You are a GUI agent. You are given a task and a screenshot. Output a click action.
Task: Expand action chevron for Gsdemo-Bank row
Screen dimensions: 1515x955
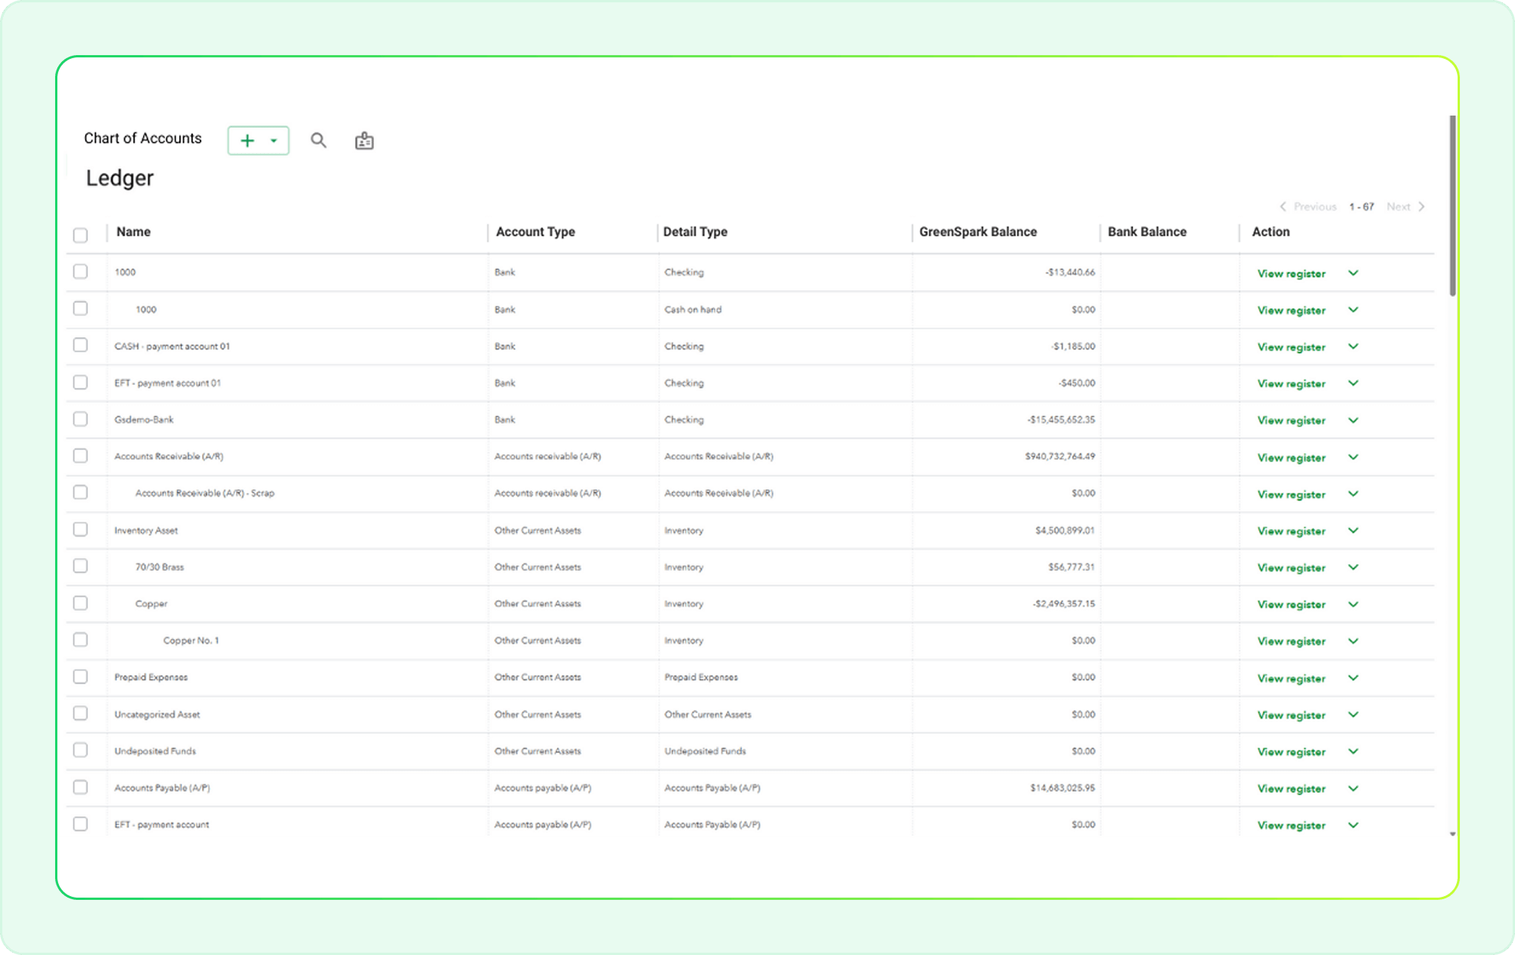point(1353,420)
